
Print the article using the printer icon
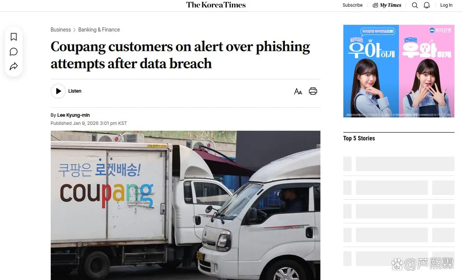point(313,91)
